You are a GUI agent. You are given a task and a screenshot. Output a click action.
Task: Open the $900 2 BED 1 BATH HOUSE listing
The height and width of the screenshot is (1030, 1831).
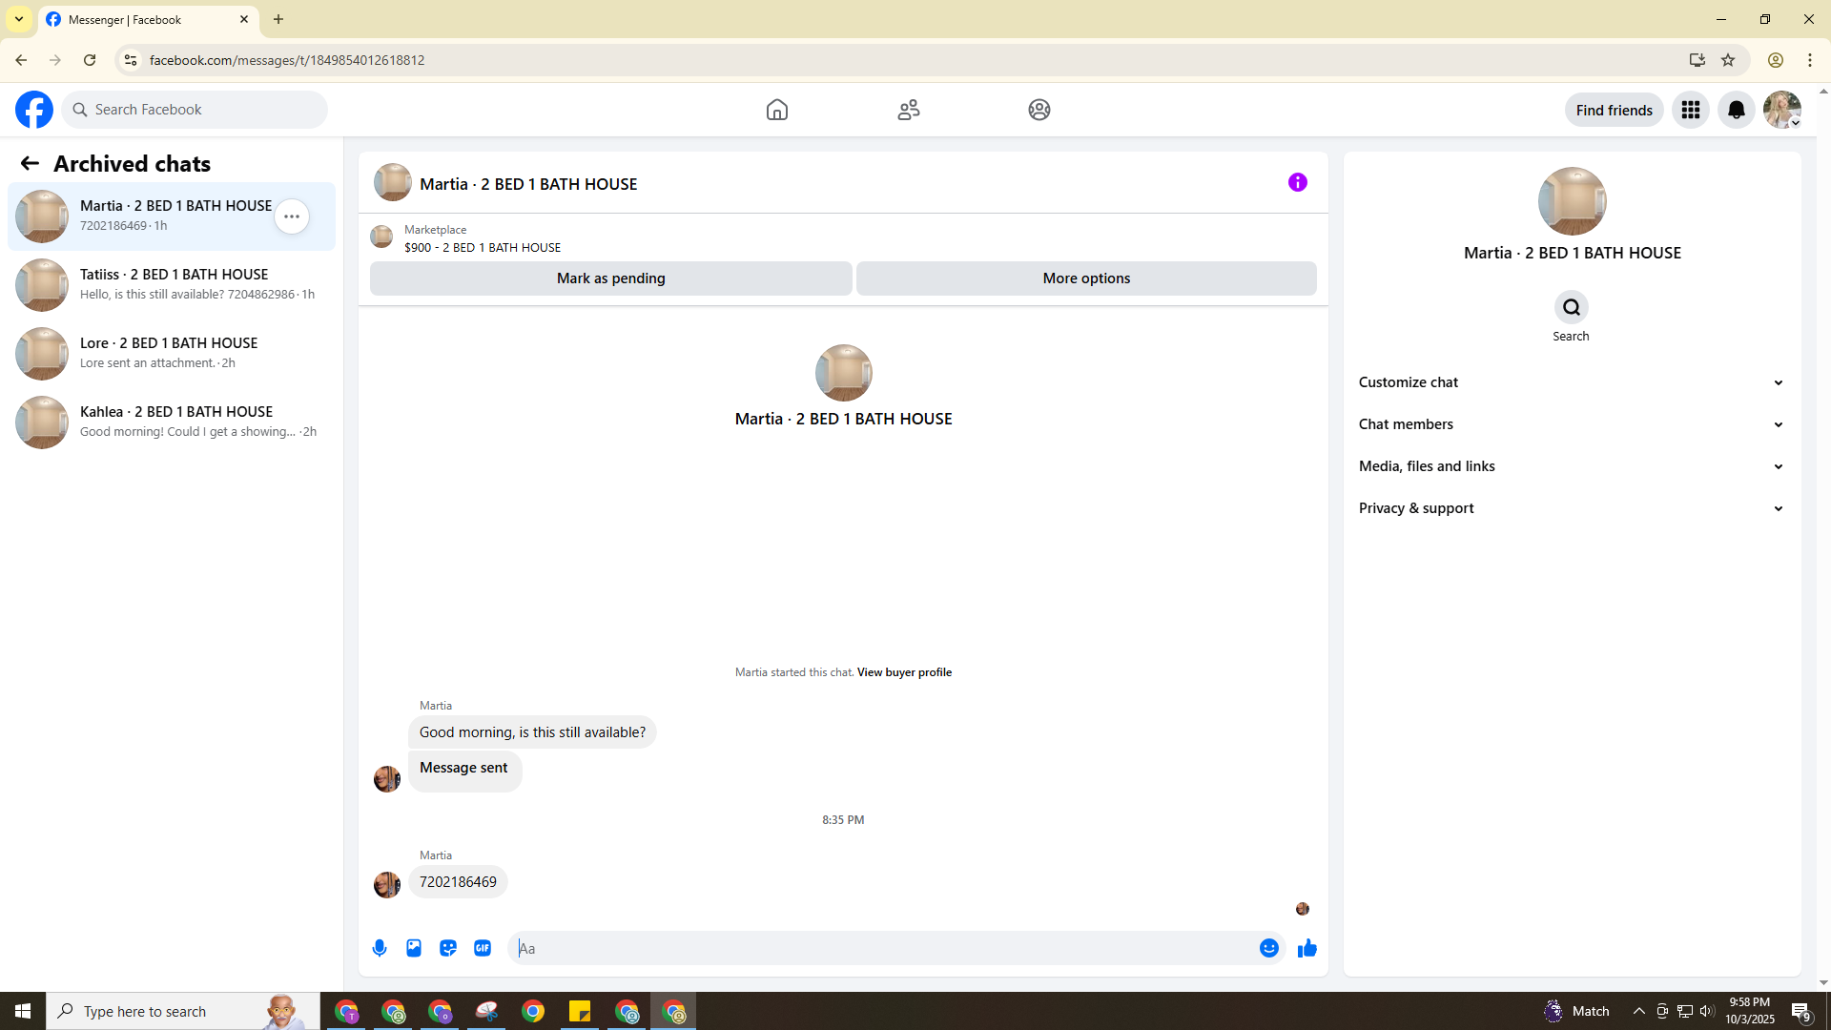(x=483, y=247)
